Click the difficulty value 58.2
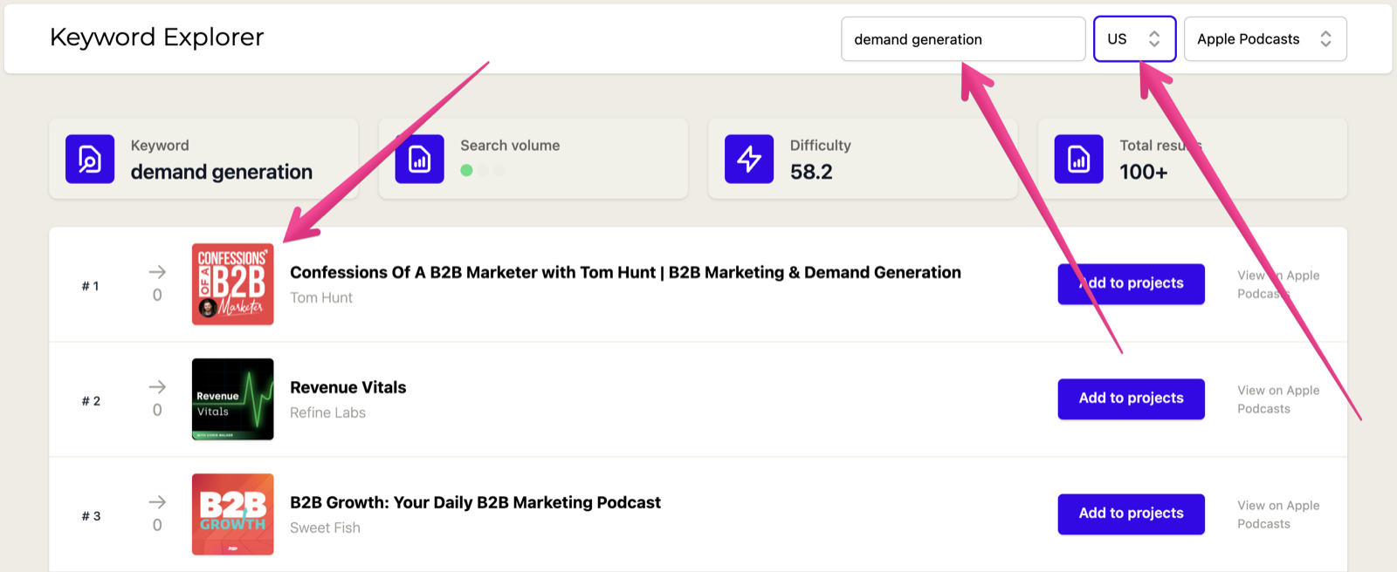 [x=811, y=172]
